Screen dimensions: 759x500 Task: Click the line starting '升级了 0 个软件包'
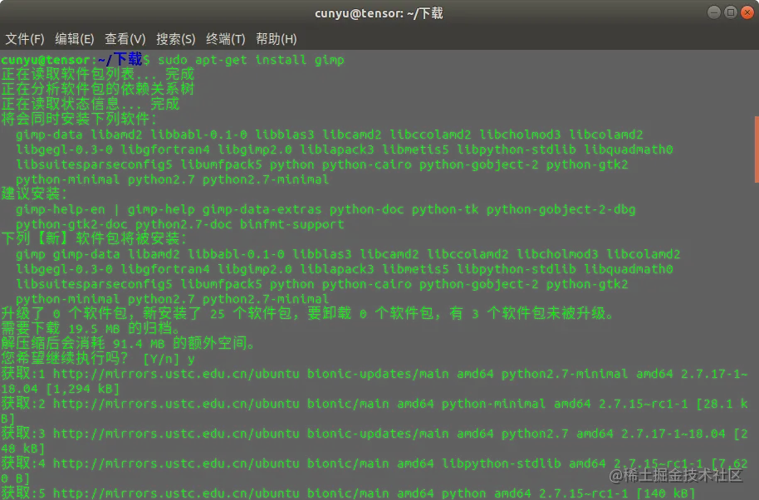pyautogui.click(x=307, y=313)
